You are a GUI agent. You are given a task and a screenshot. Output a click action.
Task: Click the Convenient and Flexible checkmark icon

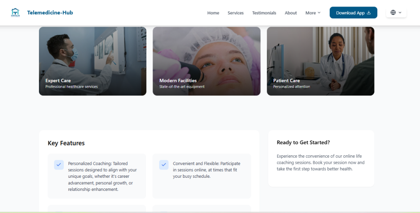(x=164, y=164)
